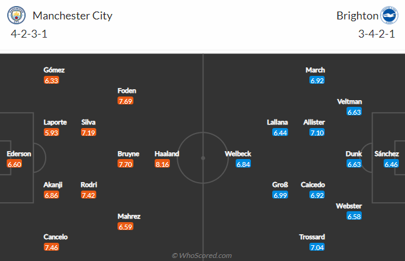The image size is (405, 261).
Task: Open Rodri's player name
Action: [88, 185]
